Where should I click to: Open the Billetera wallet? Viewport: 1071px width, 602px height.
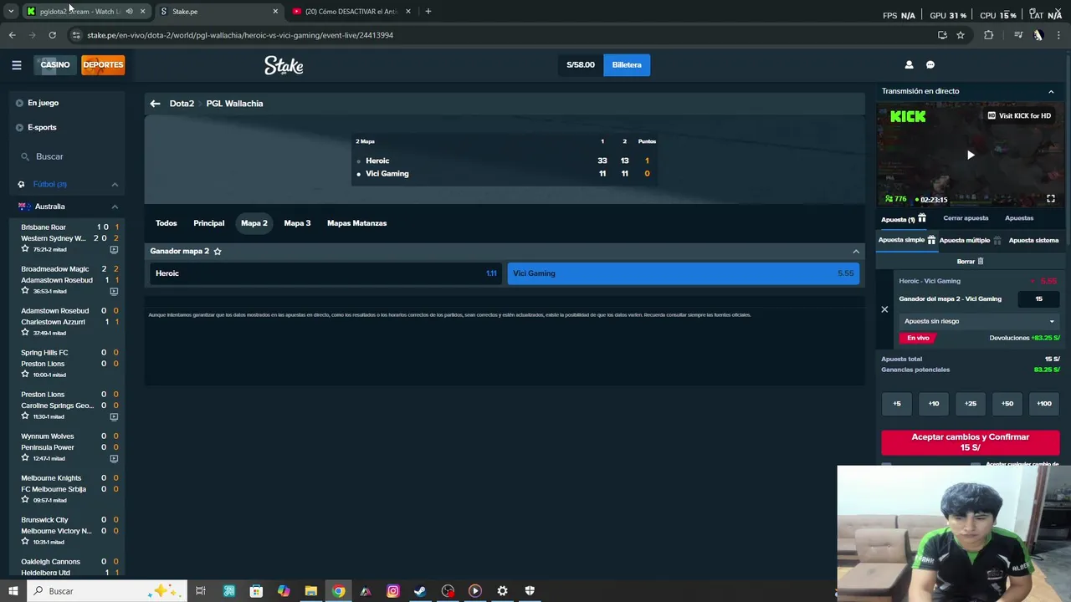click(x=627, y=64)
